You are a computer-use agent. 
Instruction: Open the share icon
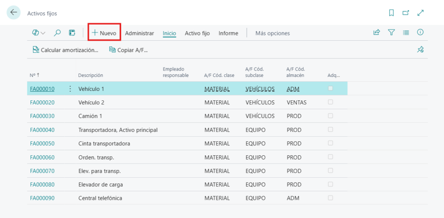click(377, 32)
